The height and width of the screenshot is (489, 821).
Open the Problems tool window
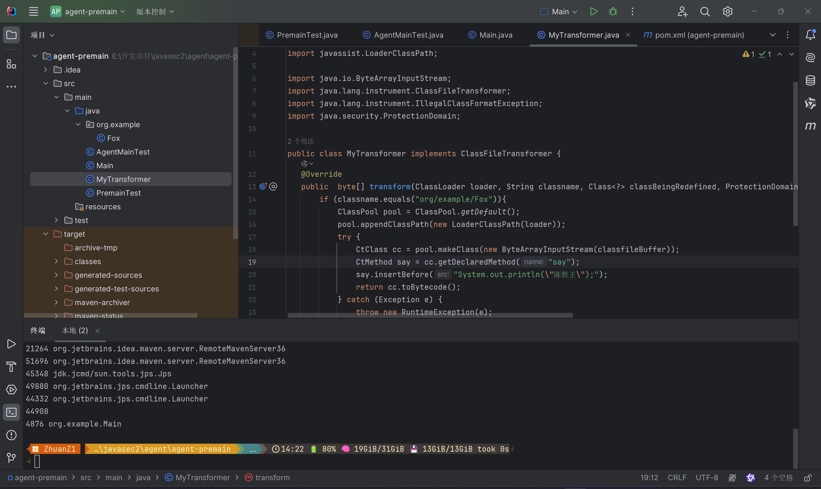click(x=11, y=435)
